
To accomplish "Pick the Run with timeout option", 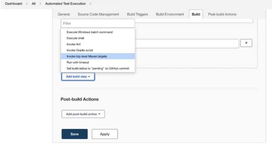I will (78, 62).
